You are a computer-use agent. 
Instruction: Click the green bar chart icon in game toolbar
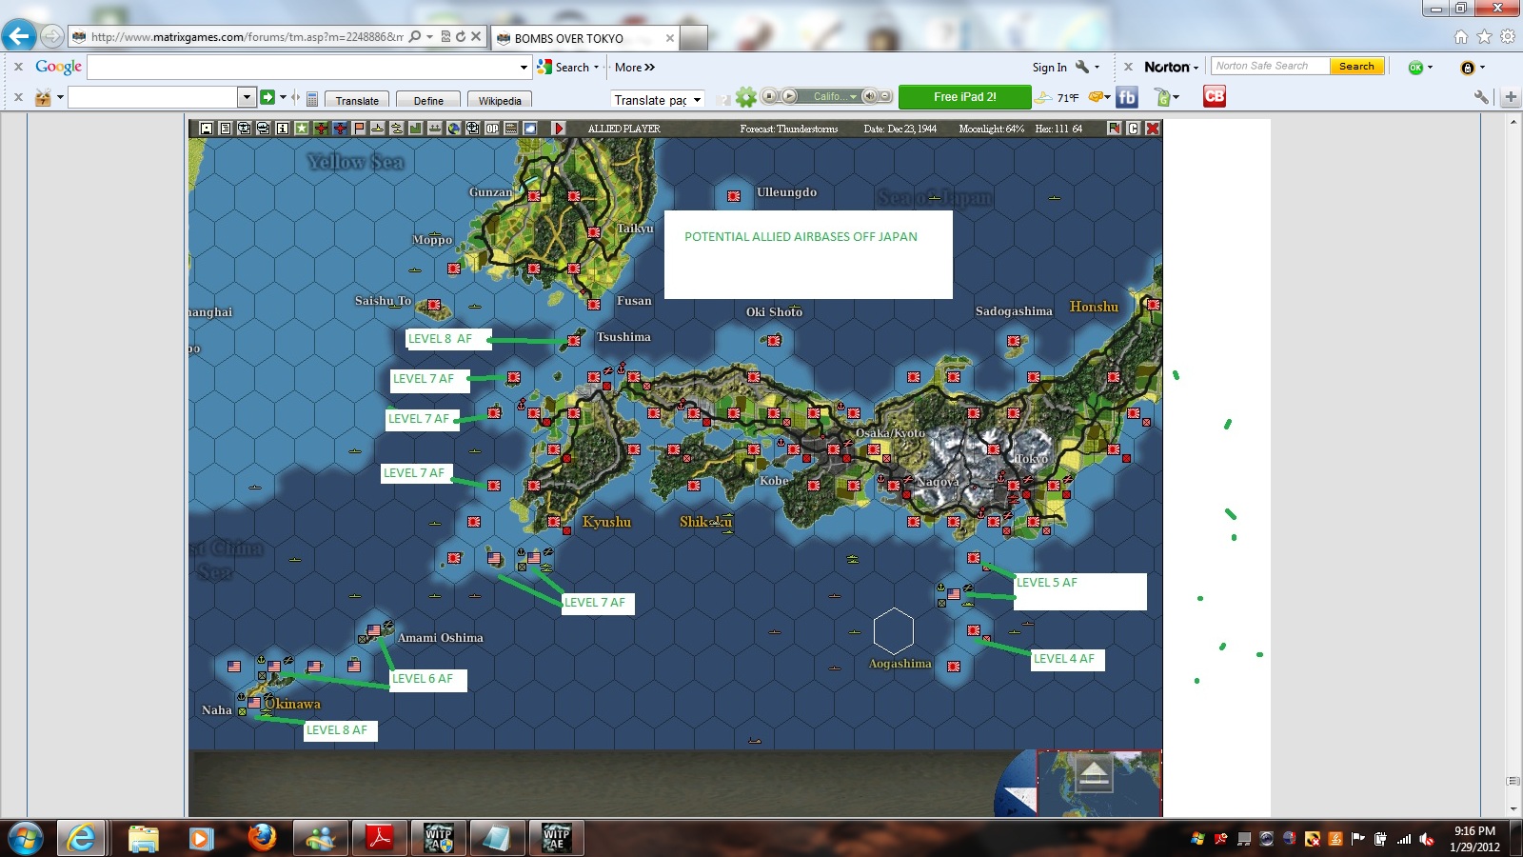click(x=416, y=129)
